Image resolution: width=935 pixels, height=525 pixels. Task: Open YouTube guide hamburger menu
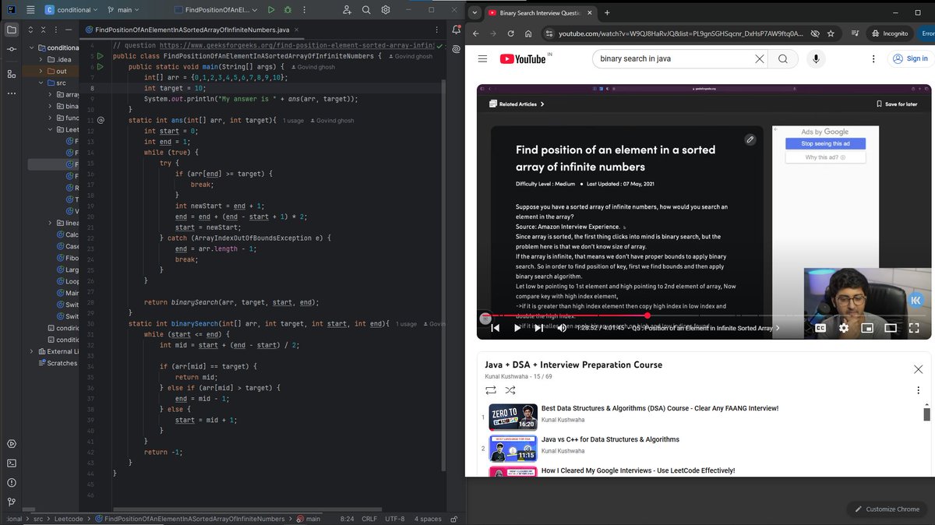482,58
